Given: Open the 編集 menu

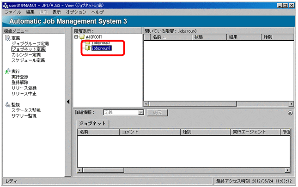Looking at the screenshot, I should [30, 12].
